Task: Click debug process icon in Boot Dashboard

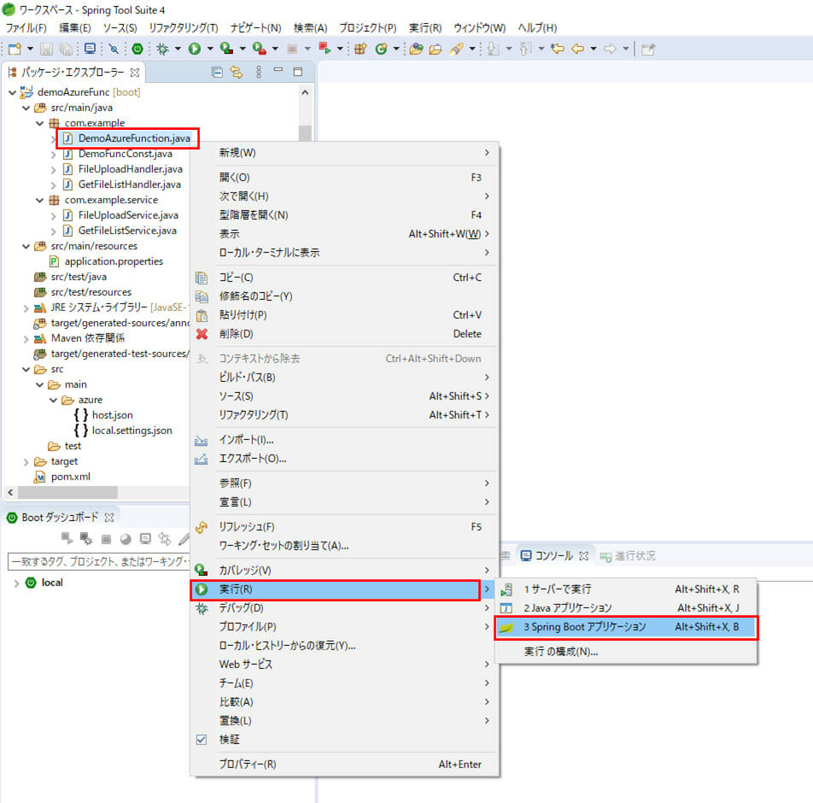Action: pos(86,538)
